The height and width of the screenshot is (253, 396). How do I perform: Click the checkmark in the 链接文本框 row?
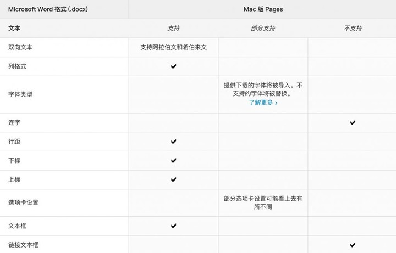(x=353, y=245)
